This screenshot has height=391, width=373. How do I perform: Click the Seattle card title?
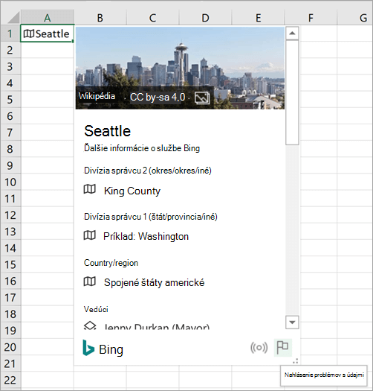point(108,131)
